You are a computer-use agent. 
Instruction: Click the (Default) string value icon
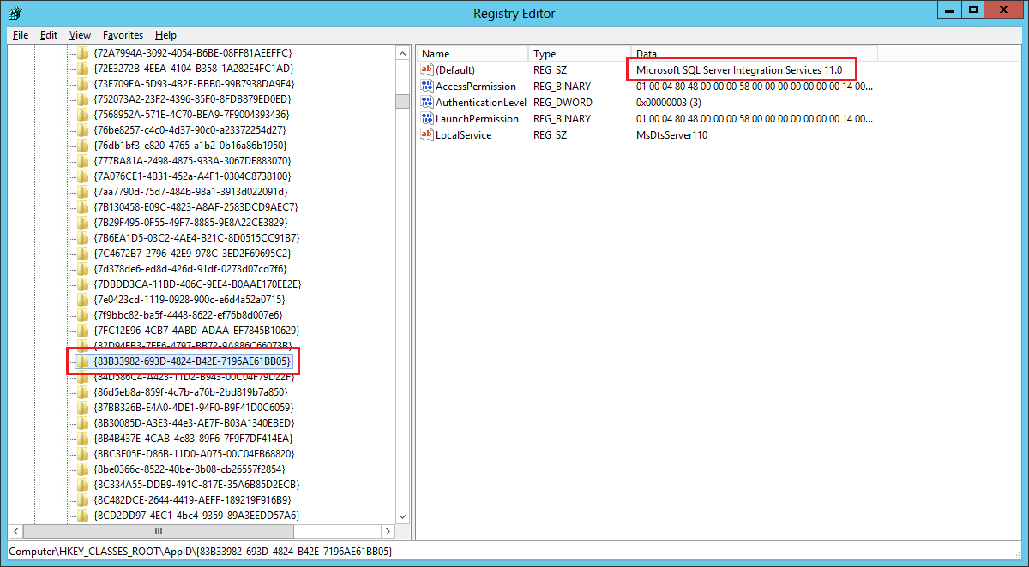coord(426,69)
